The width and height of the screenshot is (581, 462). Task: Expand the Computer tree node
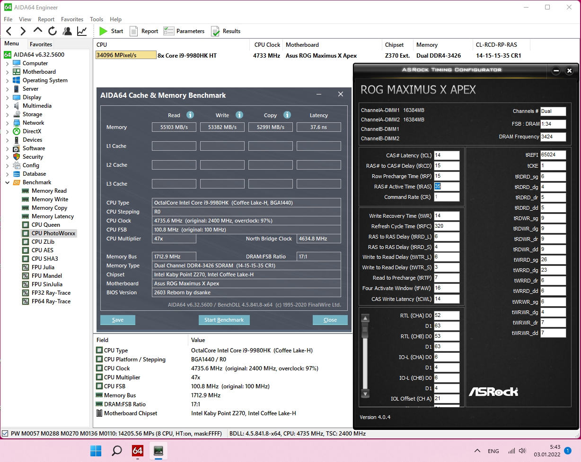coord(7,63)
